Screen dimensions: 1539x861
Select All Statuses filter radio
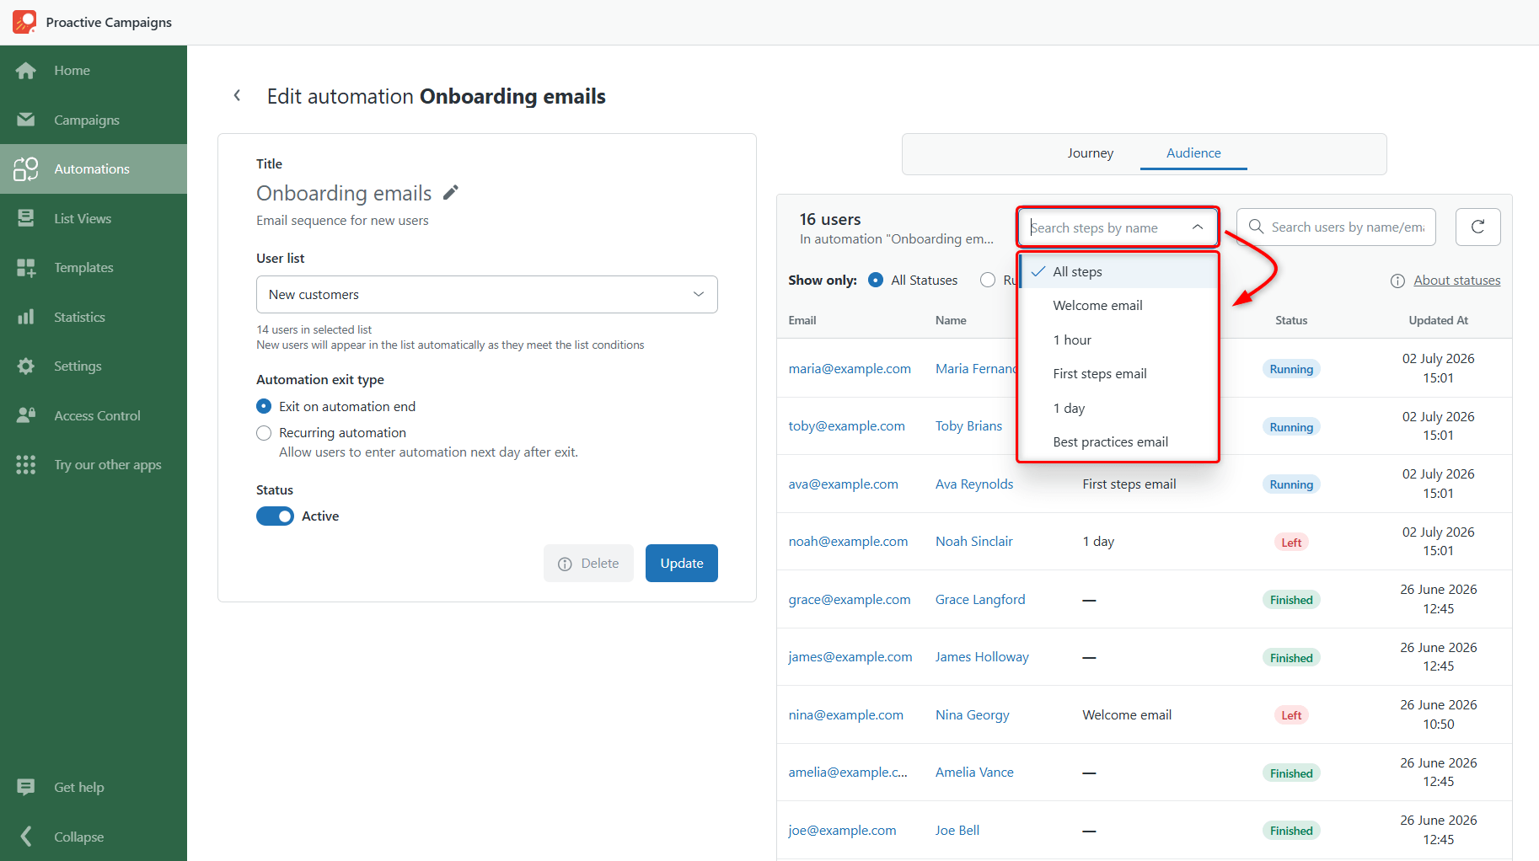pyautogui.click(x=876, y=281)
